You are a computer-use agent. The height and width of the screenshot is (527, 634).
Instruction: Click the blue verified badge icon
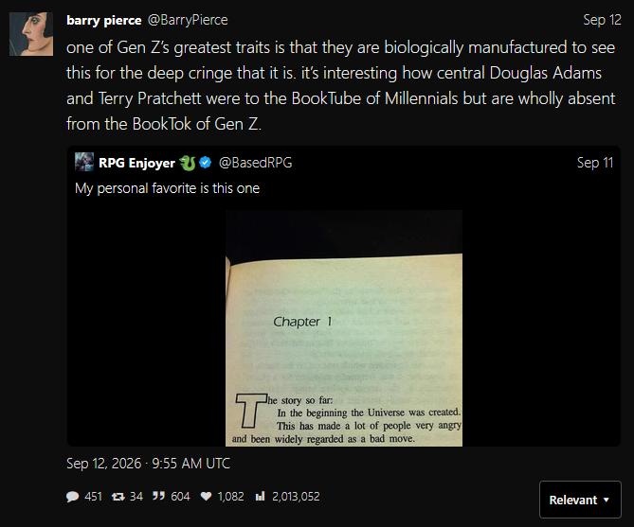point(206,163)
